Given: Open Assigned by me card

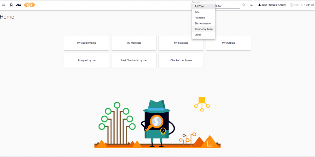Looking at the screenshot, I should 86,60.
